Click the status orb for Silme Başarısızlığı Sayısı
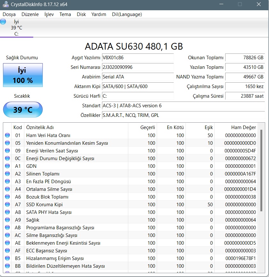The width and height of the screenshot is (269, 277). [7, 235]
